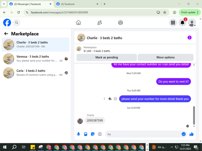View site information icon in address bar

coord(27,12)
